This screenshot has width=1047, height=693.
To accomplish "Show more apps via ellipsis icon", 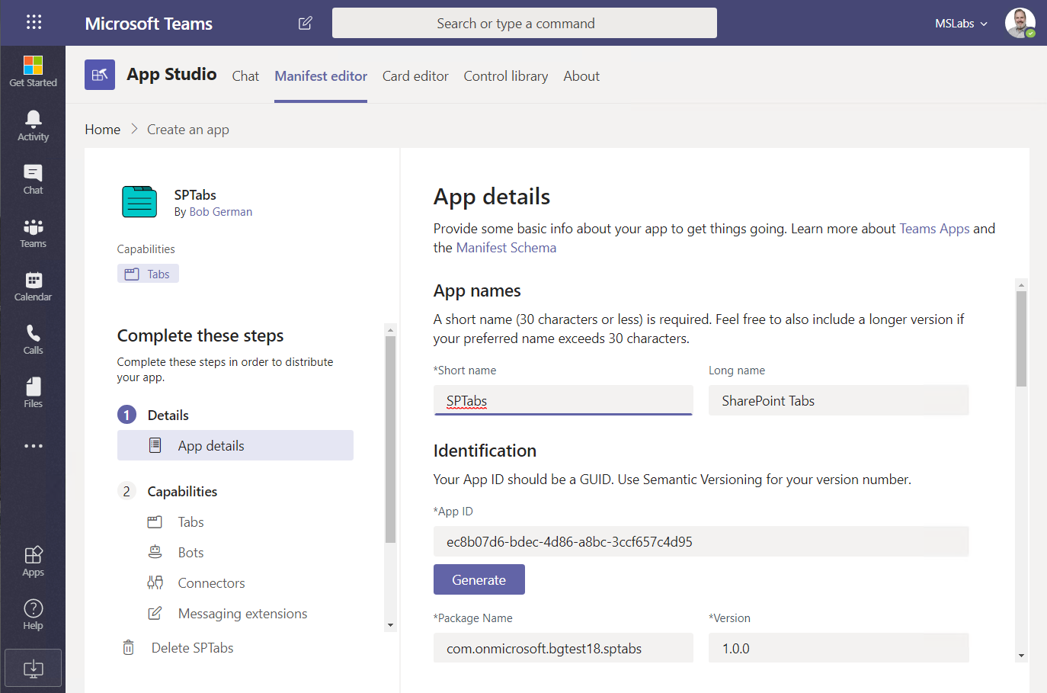I will pyautogui.click(x=33, y=446).
